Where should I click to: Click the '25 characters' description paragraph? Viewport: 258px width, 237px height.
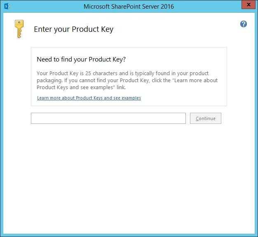127,80
